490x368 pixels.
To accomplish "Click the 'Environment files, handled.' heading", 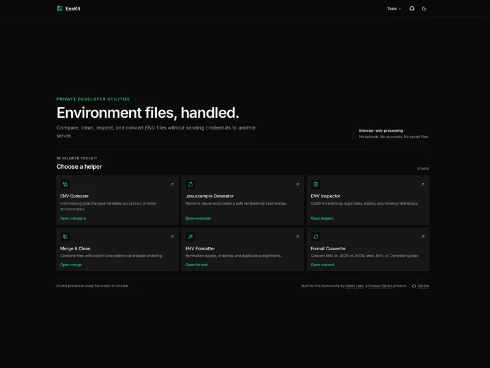I will coord(148,113).
